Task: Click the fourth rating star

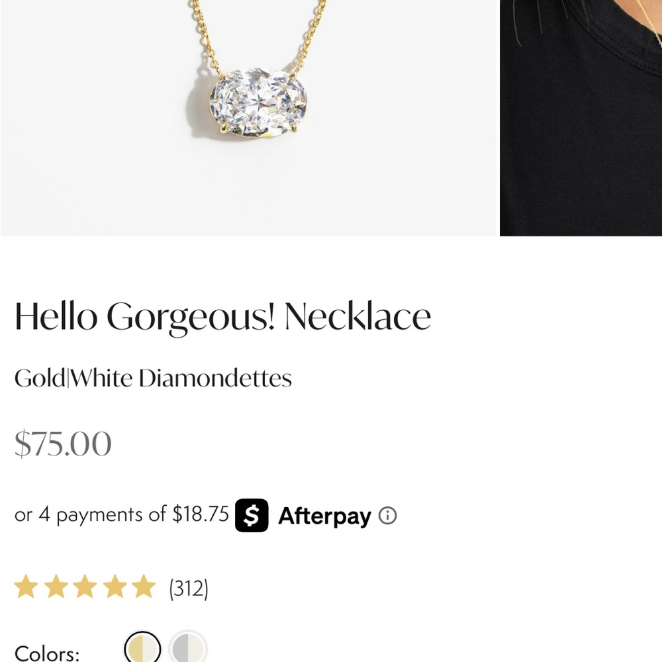Action: 113,587
